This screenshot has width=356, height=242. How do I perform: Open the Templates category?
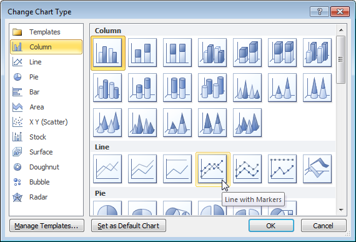[x=46, y=32]
